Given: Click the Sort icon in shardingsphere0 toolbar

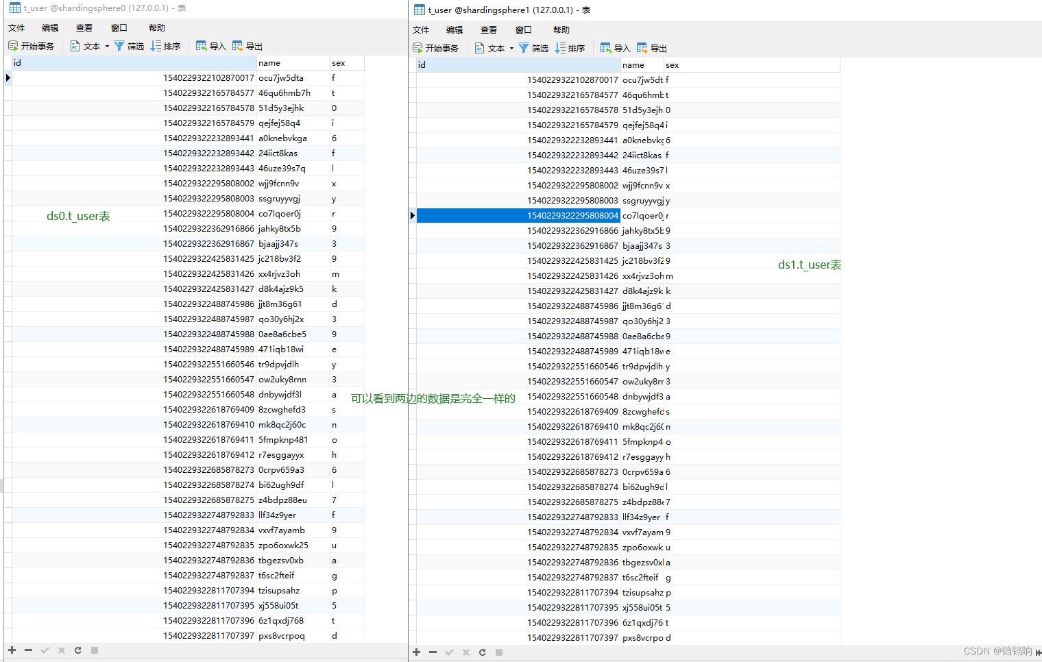Looking at the screenshot, I should pos(156,46).
